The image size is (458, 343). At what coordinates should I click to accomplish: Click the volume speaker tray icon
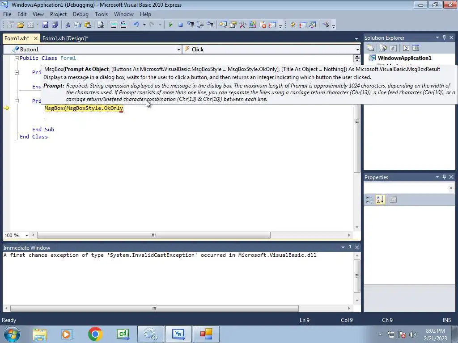(413, 335)
